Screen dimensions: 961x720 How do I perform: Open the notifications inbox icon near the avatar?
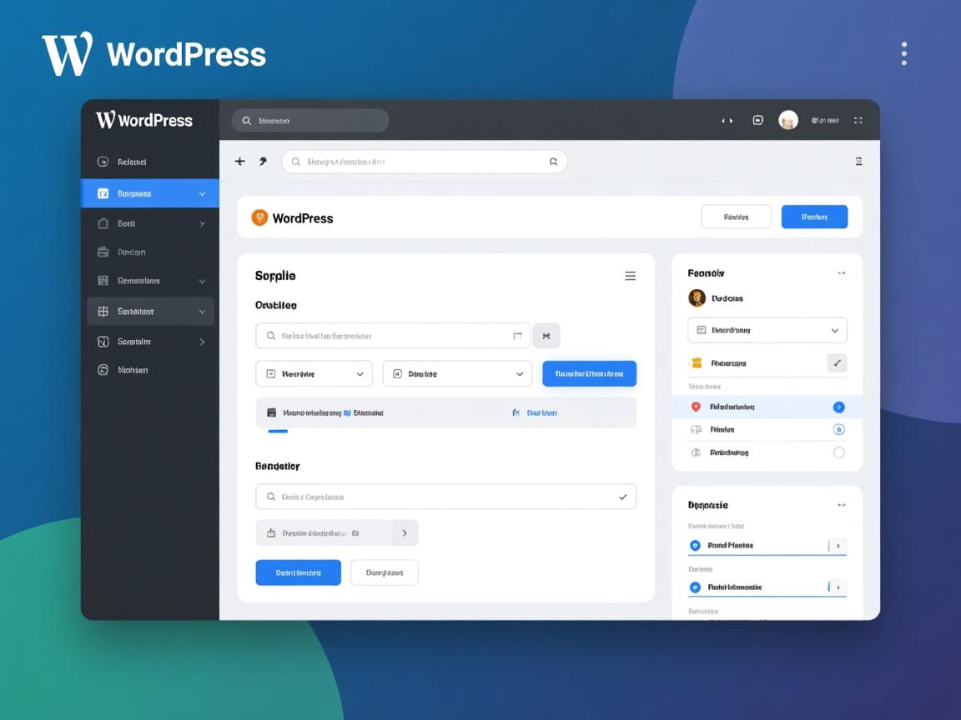[757, 120]
